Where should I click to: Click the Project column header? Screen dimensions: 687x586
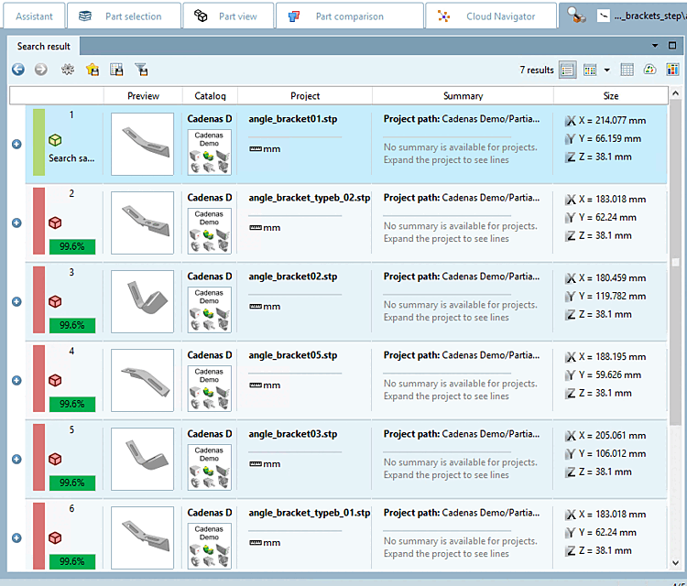click(305, 95)
